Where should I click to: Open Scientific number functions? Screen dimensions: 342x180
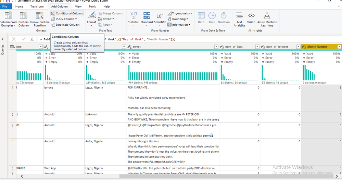(160, 19)
